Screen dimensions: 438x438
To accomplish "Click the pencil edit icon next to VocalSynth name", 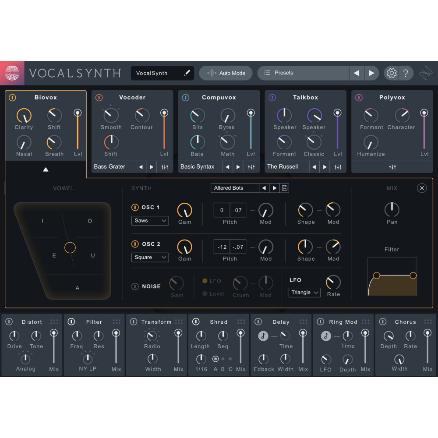I will (x=186, y=73).
